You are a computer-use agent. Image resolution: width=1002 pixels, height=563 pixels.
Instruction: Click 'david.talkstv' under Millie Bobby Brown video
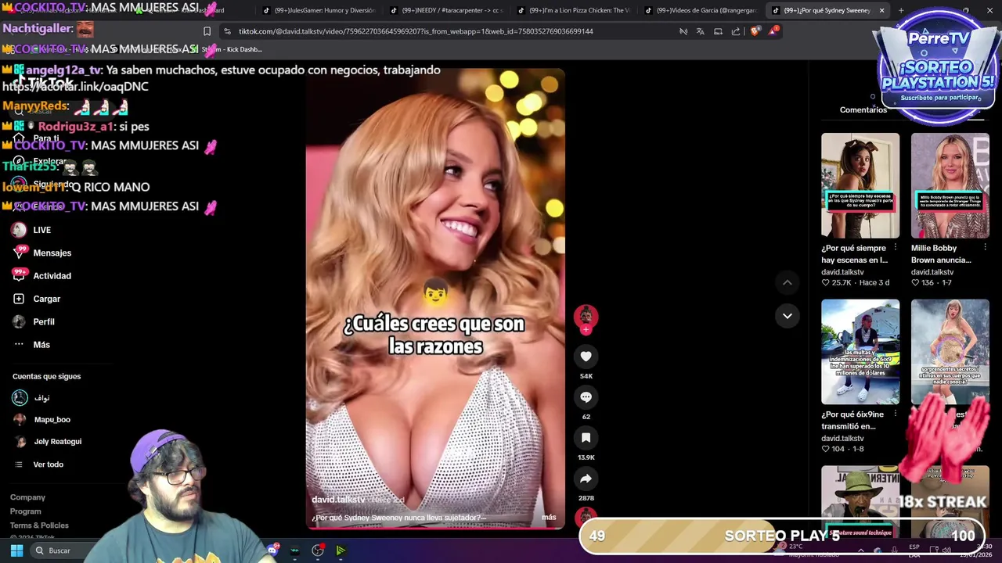(x=932, y=272)
